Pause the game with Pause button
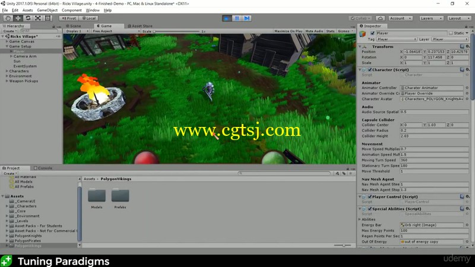Viewport: 475px width, 267px height. point(237,18)
